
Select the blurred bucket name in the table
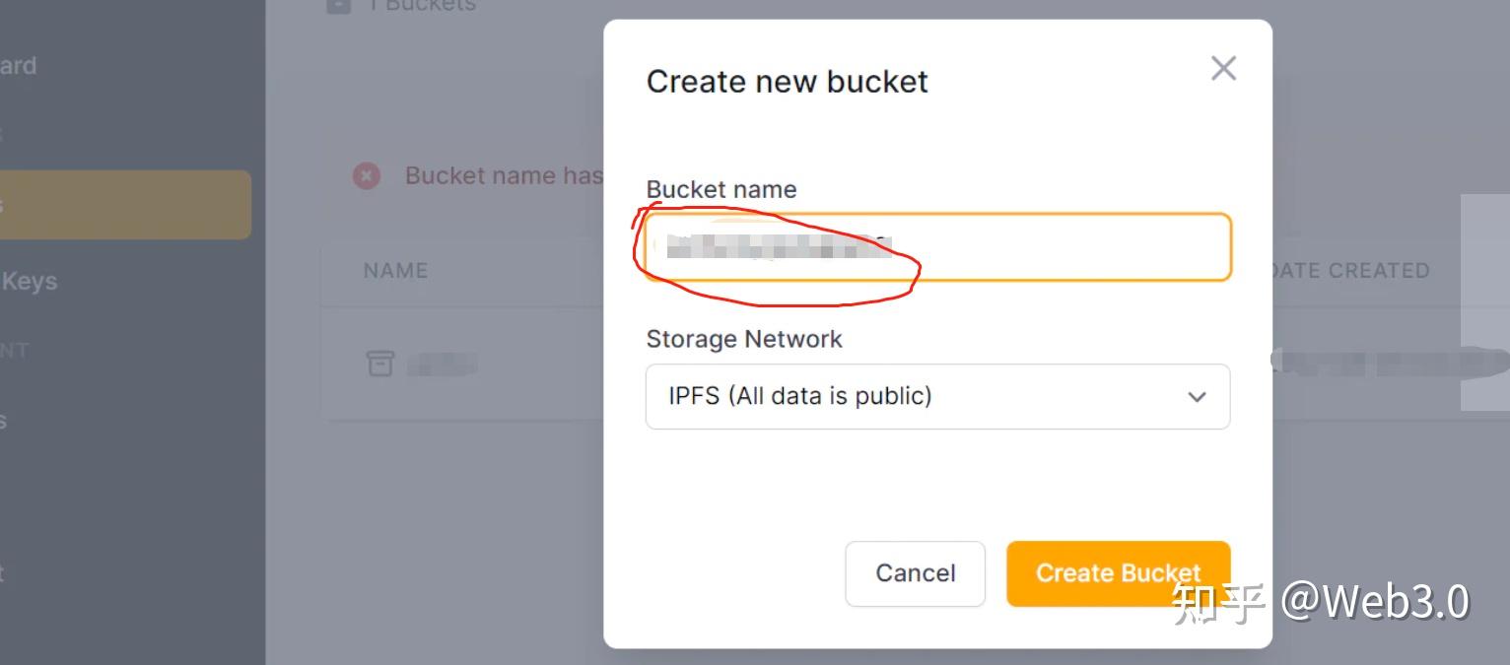(x=442, y=365)
